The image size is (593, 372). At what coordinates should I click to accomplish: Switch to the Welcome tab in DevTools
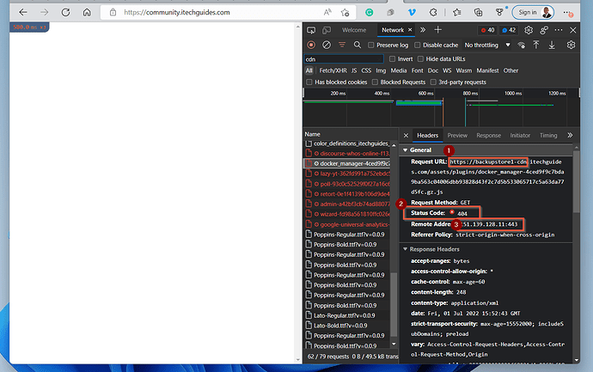354,30
